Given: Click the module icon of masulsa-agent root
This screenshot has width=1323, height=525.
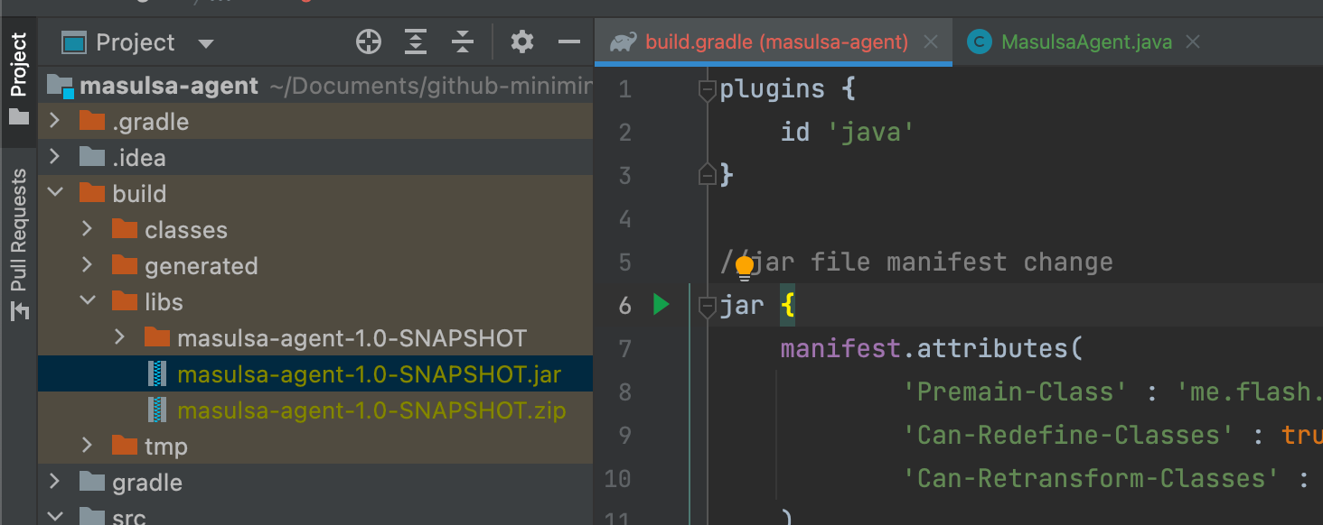Looking at the screenshot, I should pos(60,86).
